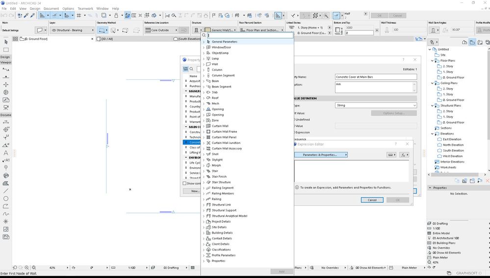Click the Parameters & Properties button
490x278 pixels.
[320, 155]
